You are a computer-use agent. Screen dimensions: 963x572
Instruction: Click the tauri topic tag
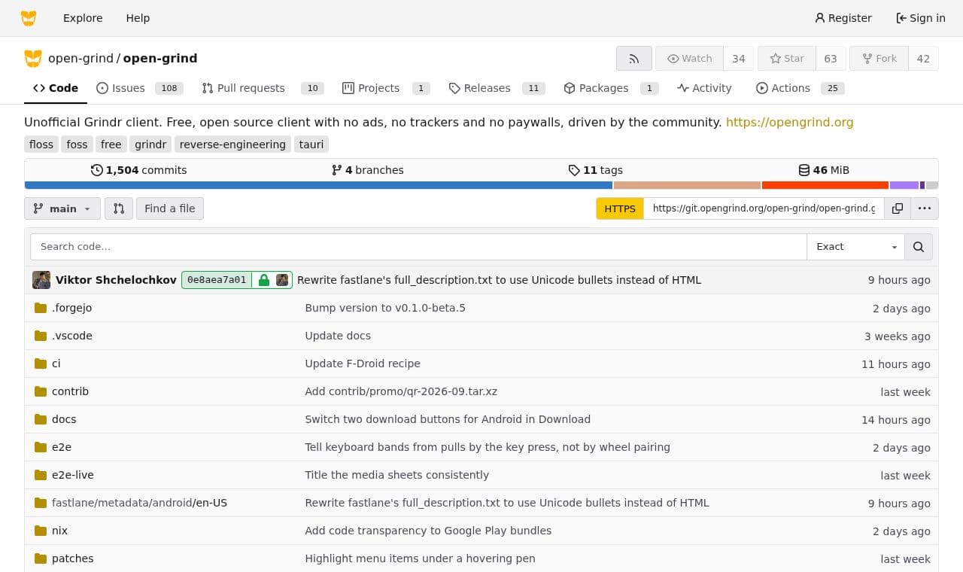[x=311, y=145]
